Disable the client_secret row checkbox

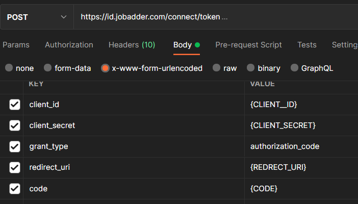pos(15,125)
